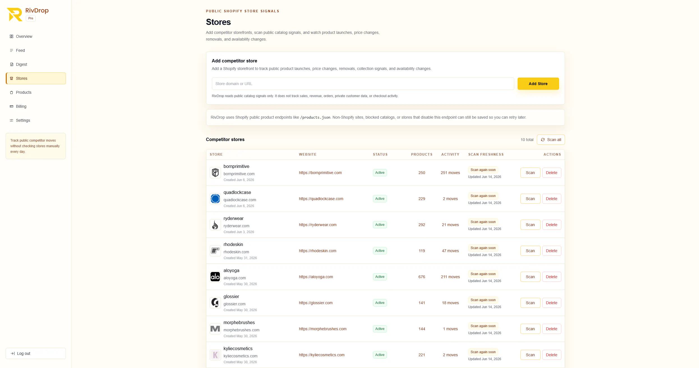The width and height of the screenshot is (699, 368).
Task: Click the refresh icon on Scan all
Action: click(x=543, y=140)
